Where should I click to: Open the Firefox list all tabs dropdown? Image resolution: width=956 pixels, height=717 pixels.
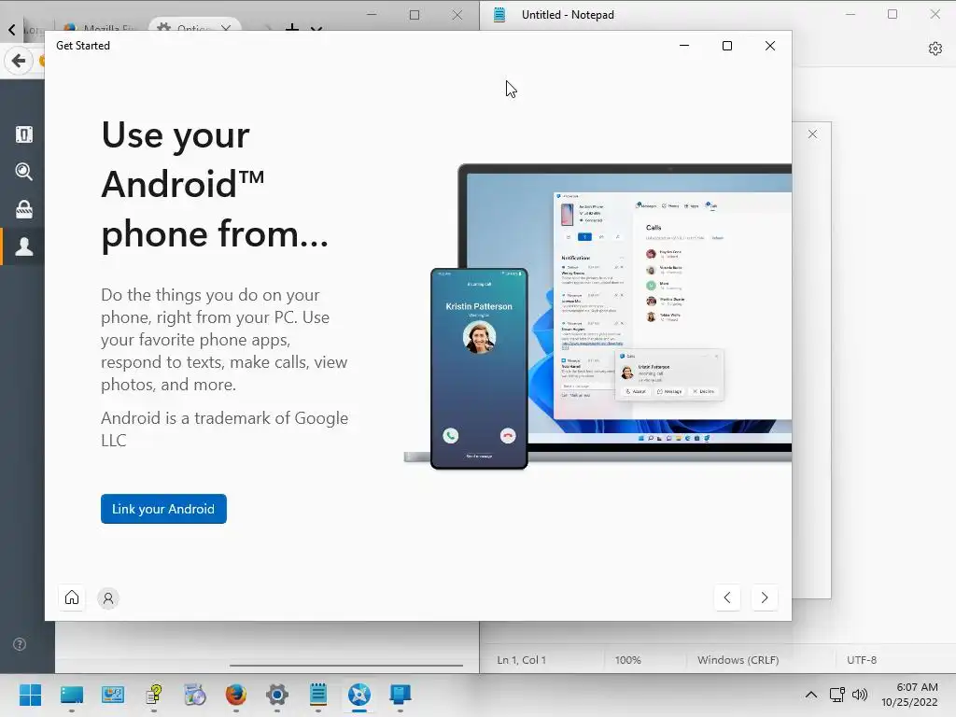click(x=316, y=28)
